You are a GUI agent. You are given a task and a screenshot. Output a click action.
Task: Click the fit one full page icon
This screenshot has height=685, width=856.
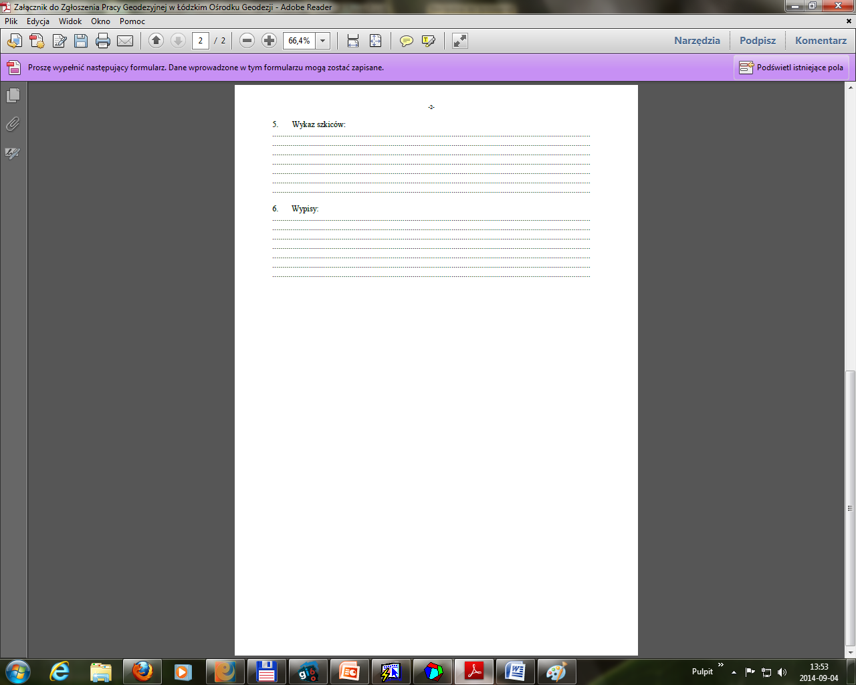[x=376, y=41]
